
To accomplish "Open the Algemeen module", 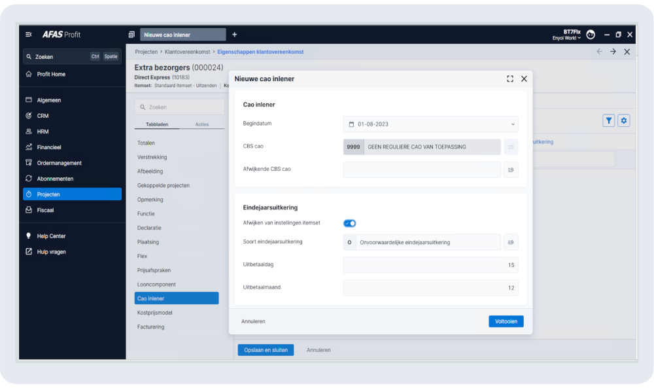I will [72, 100].
